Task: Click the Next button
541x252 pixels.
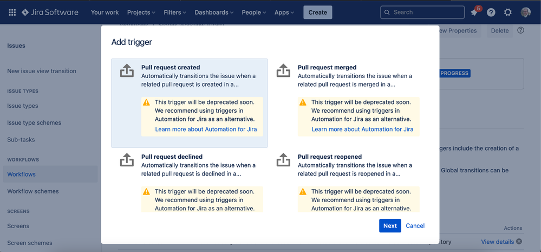Action: [390, 226]
